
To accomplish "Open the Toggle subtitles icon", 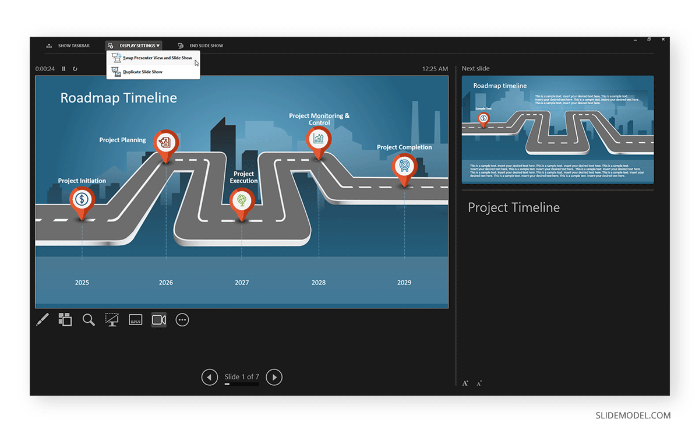I will point(135,319).
